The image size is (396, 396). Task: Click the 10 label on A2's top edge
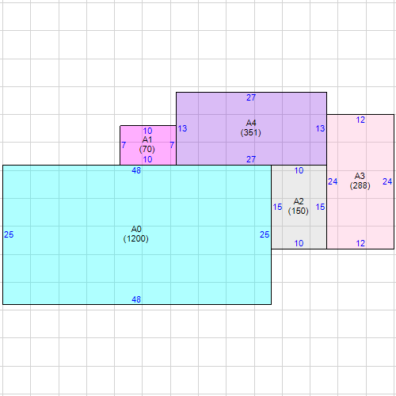click(x=299, y=170)
